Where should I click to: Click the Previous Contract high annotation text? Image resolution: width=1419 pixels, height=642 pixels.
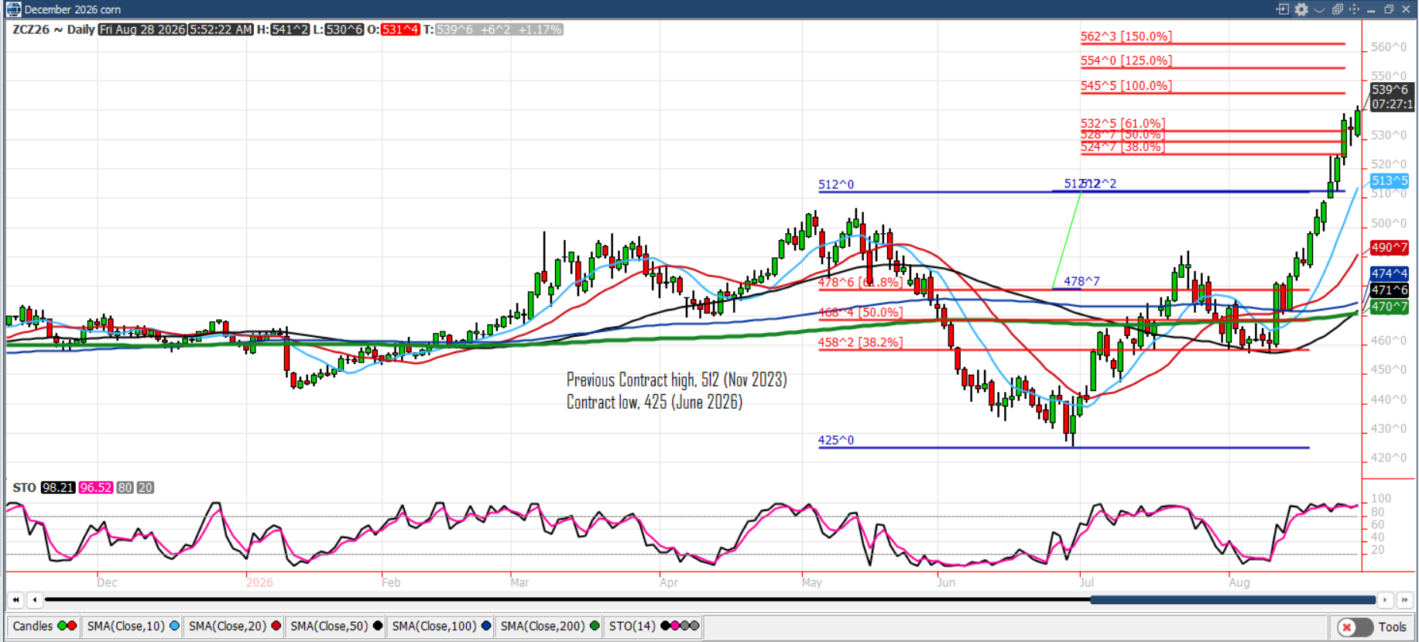[677, 379]
